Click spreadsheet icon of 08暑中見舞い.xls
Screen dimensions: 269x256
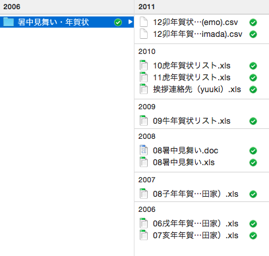pos(144,162)
